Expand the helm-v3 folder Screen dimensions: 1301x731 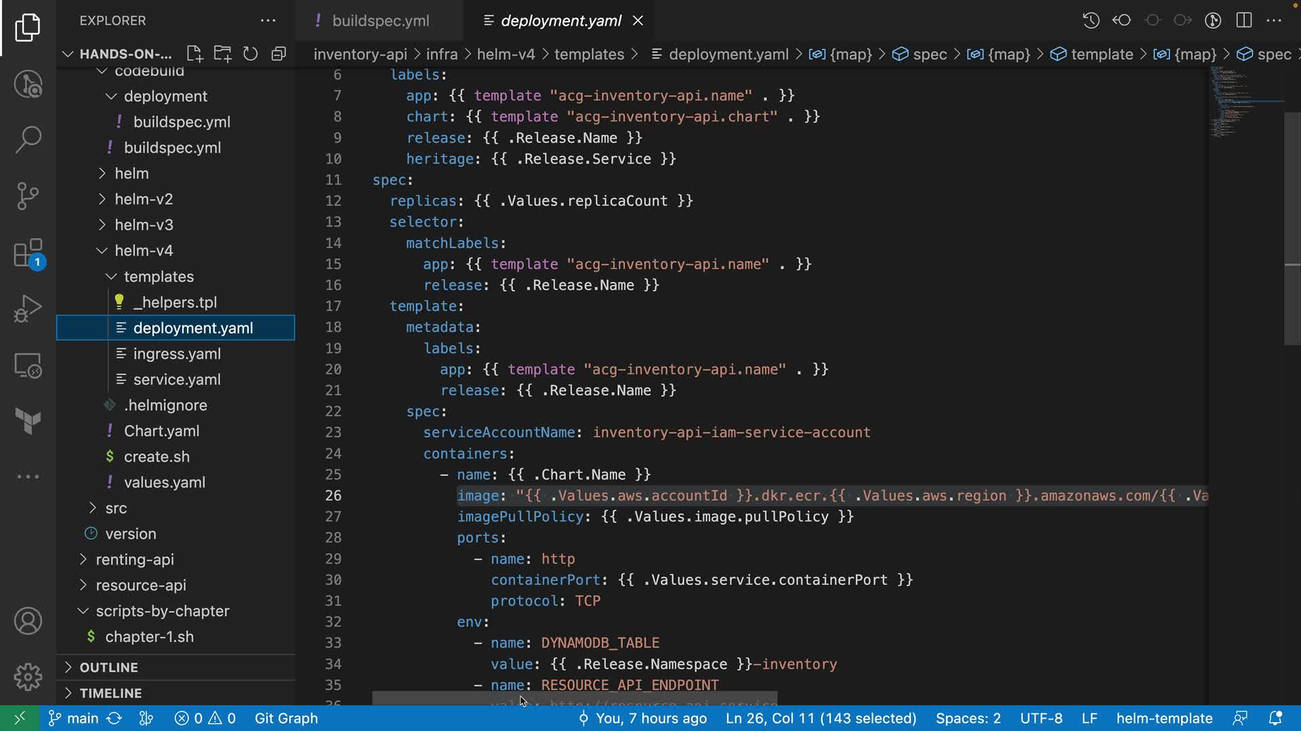[x=144, y=225]
